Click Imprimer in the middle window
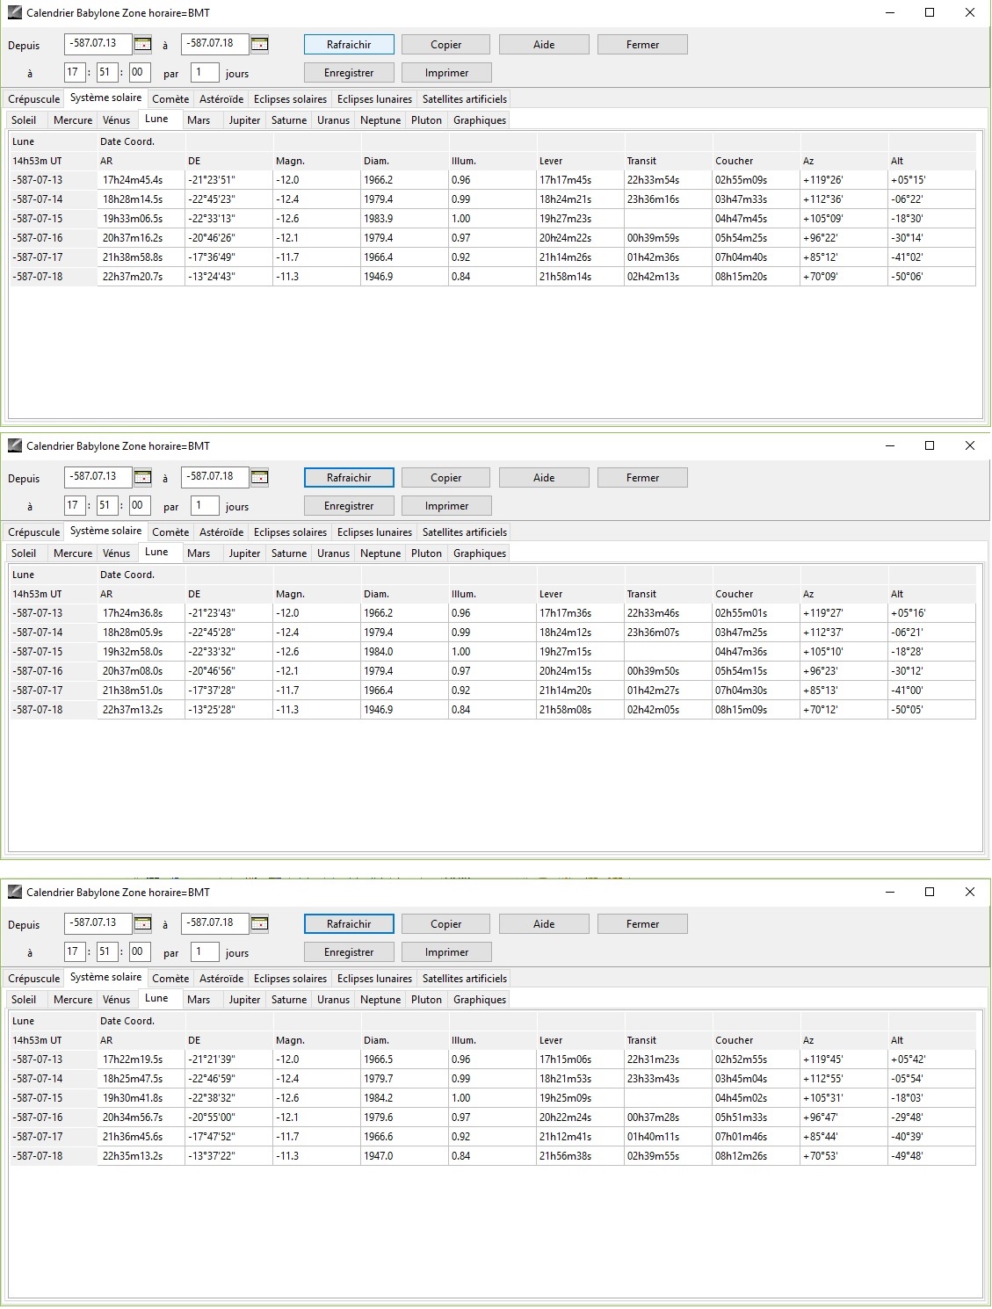 (446, 505)
